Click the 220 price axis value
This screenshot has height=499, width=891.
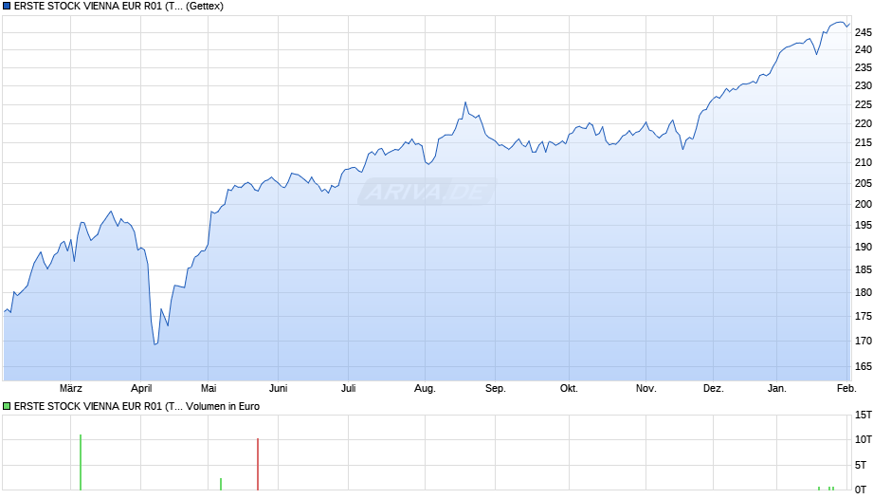tap(864, 123)
